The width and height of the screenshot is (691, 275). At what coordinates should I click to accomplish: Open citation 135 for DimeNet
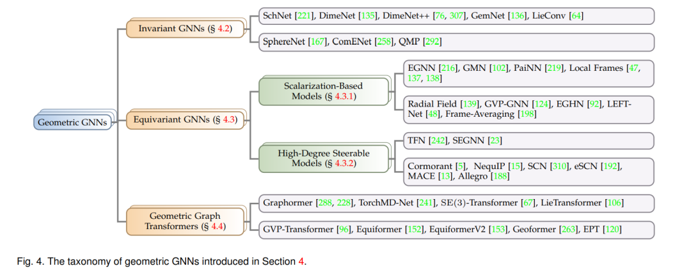369,16
